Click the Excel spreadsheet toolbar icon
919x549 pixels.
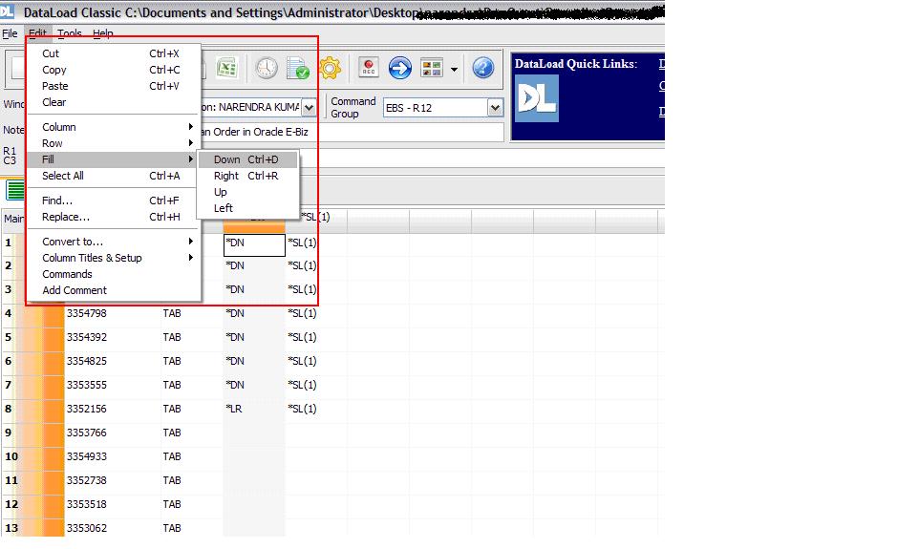click(226, 68)
